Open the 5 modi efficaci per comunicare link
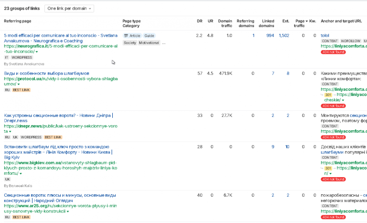This screenshot has height=223, width=367. [61, 38]
